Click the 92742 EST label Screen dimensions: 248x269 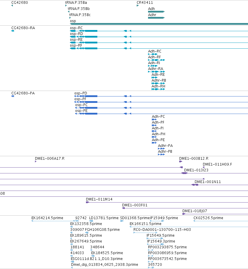pyautogui.click(x=81, y=218)
